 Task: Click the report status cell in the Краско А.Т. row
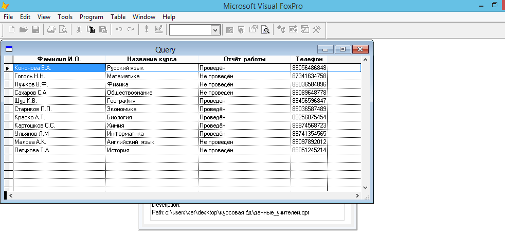click(244, 117)
